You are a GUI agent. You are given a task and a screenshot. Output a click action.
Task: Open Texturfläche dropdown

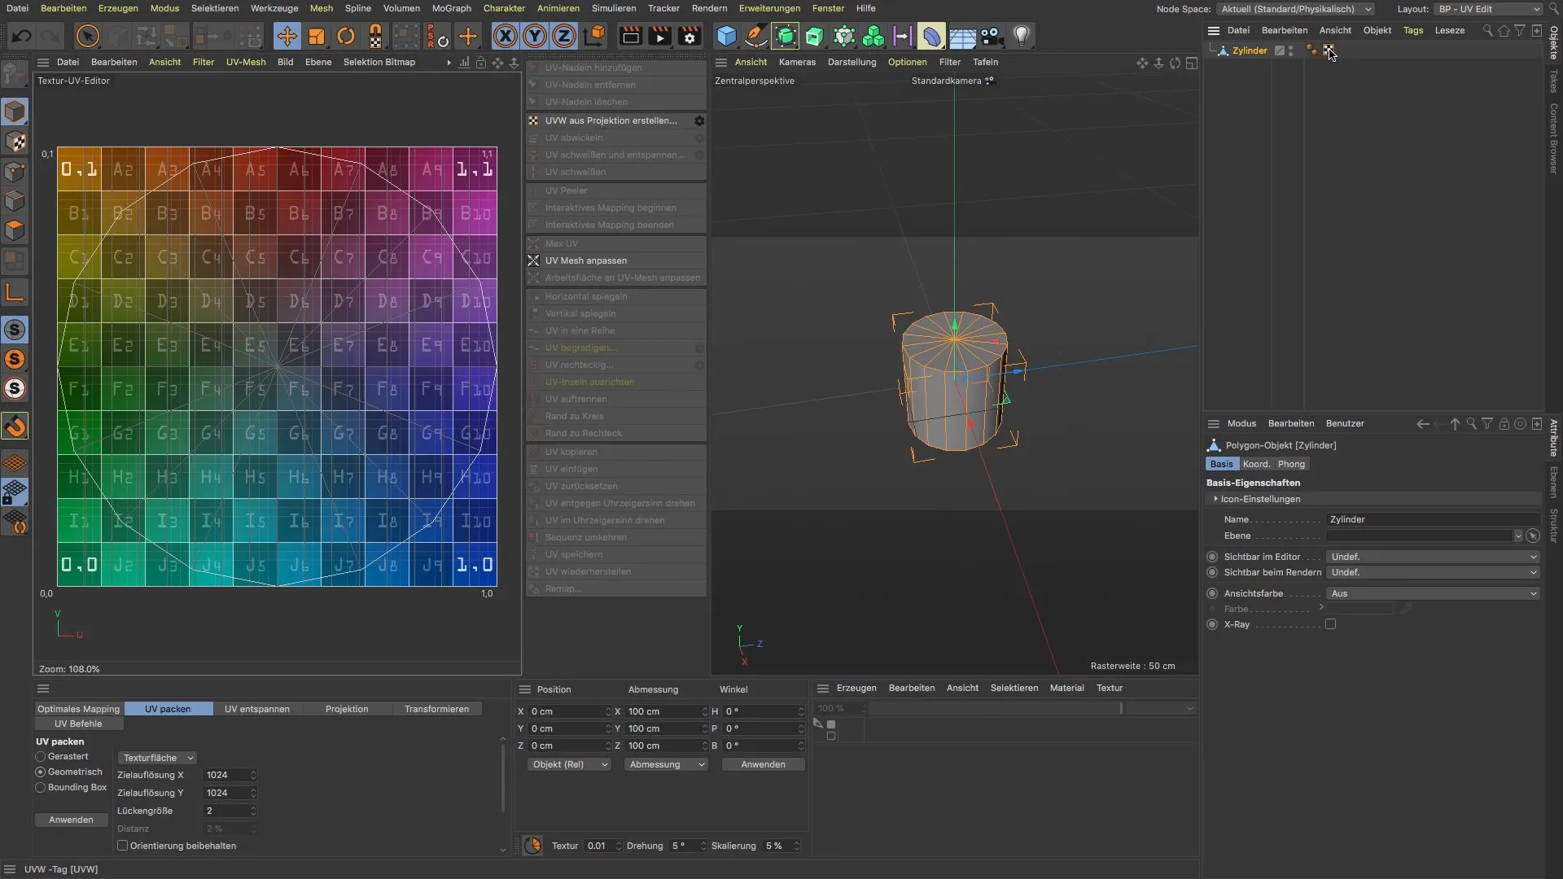coord(158,758)
